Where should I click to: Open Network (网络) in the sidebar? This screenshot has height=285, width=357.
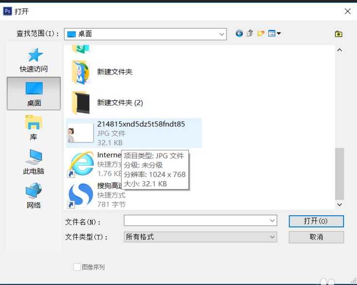click(33, 196)
